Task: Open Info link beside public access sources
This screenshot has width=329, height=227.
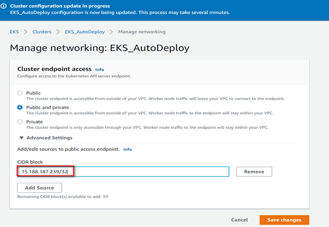Action: (128, 150)
